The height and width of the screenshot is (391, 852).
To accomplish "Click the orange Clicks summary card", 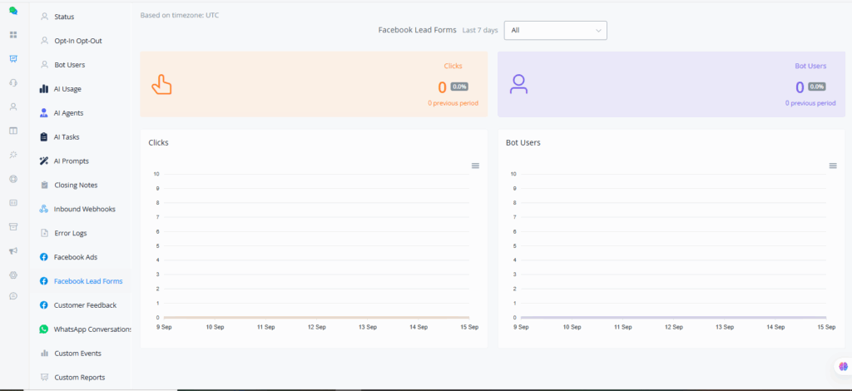I will pos(314,84).
